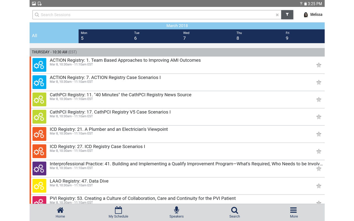Viewport: 354px width, 221px height.
Task: Open Search tab in bottom bar
Action: tap(235, 212)
